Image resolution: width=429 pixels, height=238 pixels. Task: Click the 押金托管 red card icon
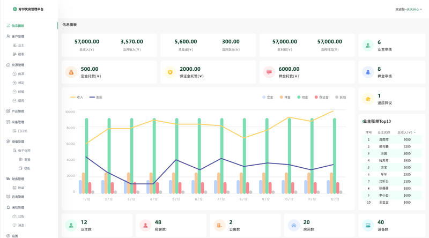269,72
